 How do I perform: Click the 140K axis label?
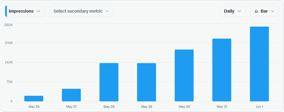point(8,62)
